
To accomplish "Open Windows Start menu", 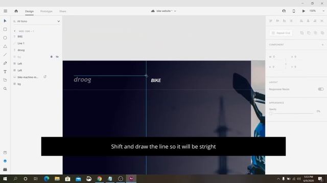I will point(5,178).
